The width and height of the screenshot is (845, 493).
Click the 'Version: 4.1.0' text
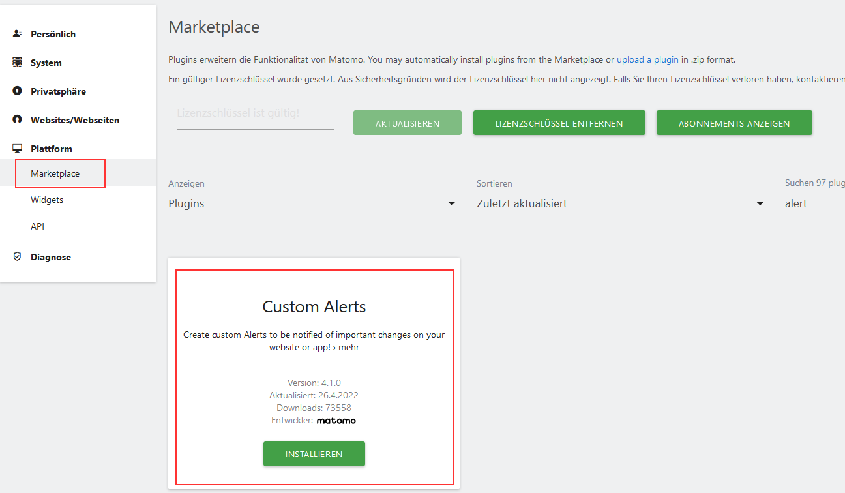pos(314,383)
